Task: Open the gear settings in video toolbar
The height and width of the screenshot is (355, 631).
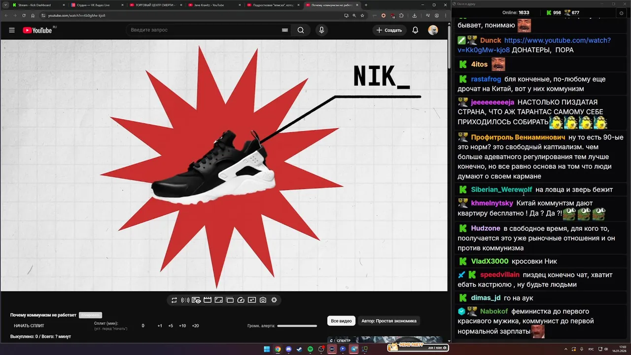Action: point(274,300)
